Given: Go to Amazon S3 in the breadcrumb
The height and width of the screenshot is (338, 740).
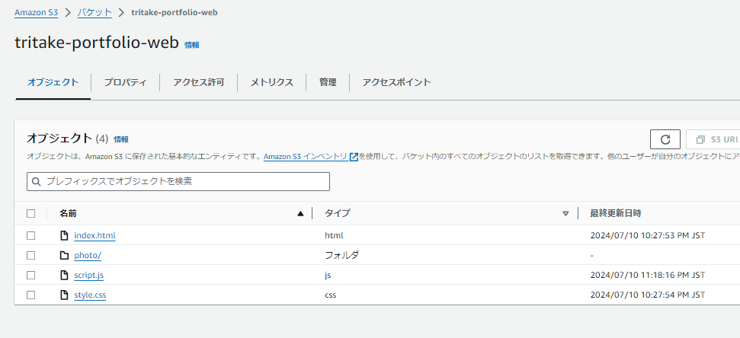Looking at the screenshot, I should pyautogui.click(x=36, y=12).
